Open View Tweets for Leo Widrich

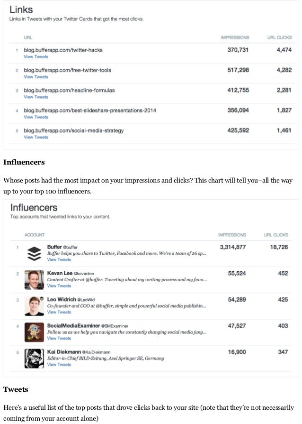point(59,312)
